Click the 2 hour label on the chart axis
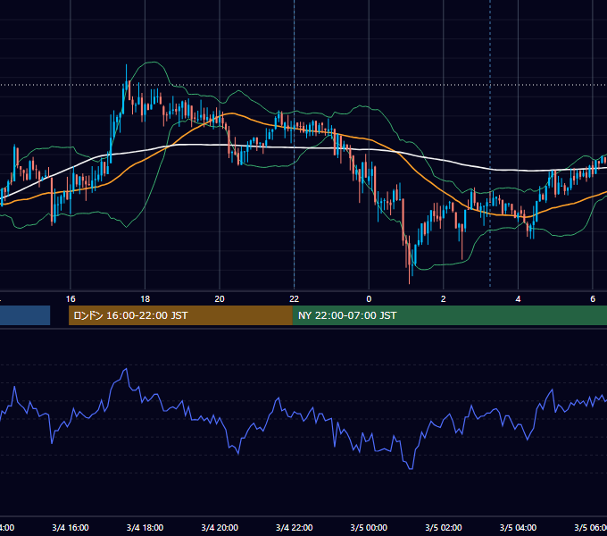607x536 pixels. (x=444, y=299)
